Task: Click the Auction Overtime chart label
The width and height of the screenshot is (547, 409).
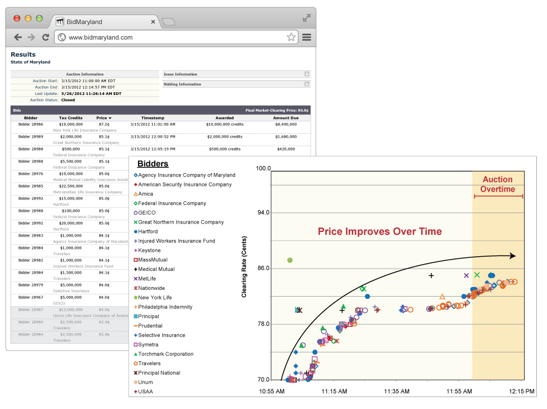Action: 498,184
